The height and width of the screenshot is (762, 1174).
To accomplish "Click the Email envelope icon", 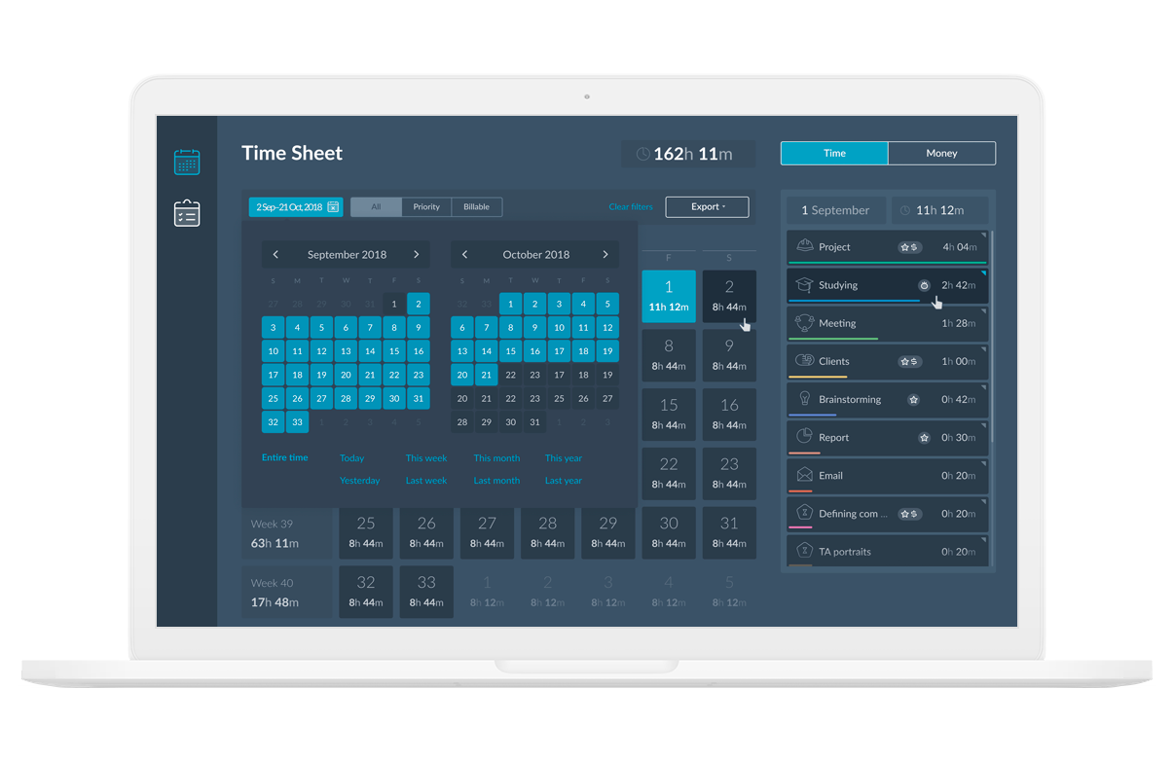I will tap(804, 475).
